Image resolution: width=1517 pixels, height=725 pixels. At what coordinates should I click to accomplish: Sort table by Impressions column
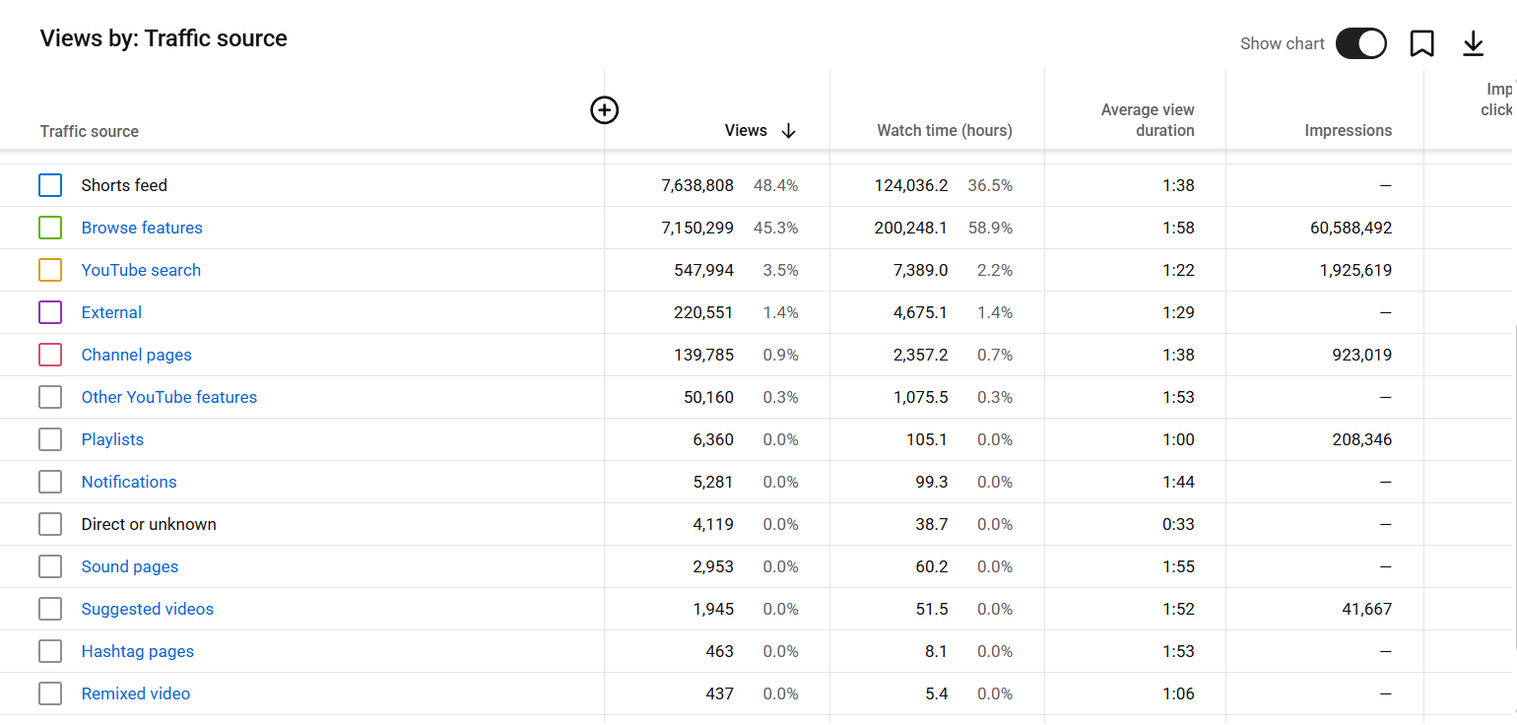(x=1348, y=131)
